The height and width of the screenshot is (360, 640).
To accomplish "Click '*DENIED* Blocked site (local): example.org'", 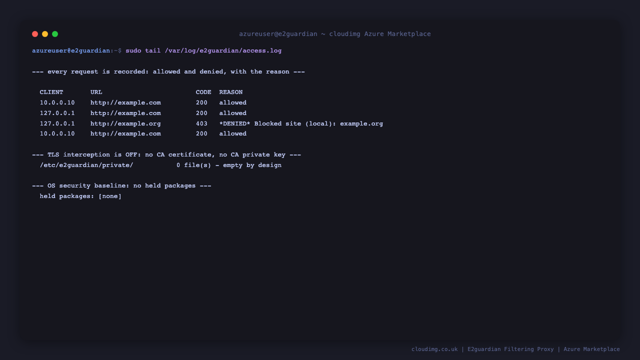I will (x=301, y=123).
